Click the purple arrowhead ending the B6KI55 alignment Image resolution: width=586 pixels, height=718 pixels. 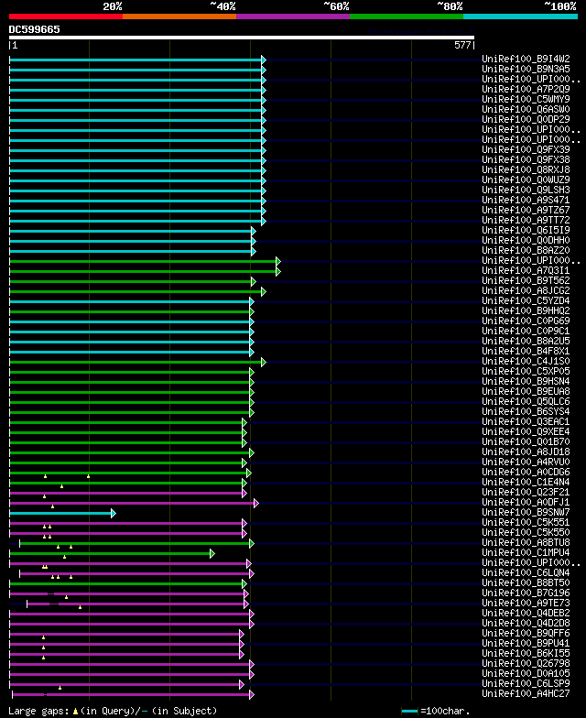(242, 654)
